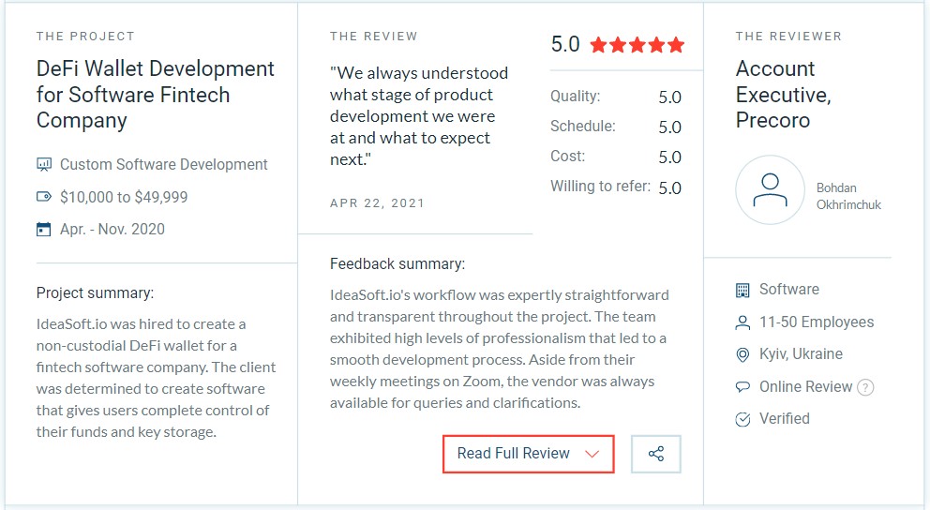Click the overall 5.0 rating score
The width and height of the screenshot is (930, 510).
coord(565,44)
